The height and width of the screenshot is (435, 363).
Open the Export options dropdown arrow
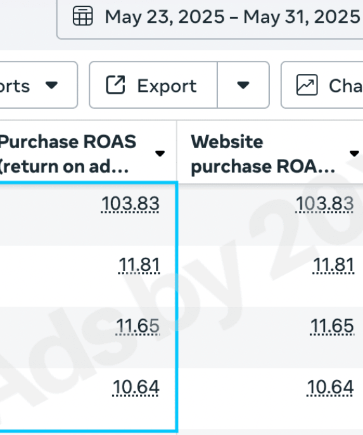point(243,85)
